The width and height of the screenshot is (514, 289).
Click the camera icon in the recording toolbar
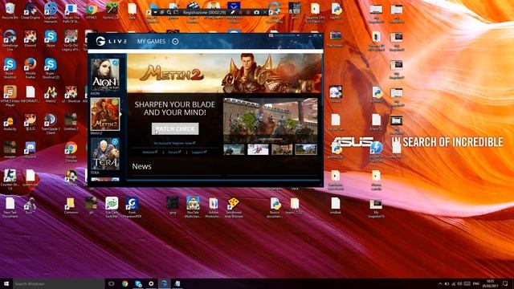tap(256, 13)
